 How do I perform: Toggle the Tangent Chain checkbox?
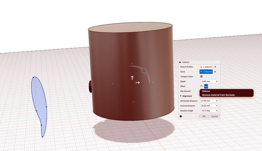coord(201,76)
